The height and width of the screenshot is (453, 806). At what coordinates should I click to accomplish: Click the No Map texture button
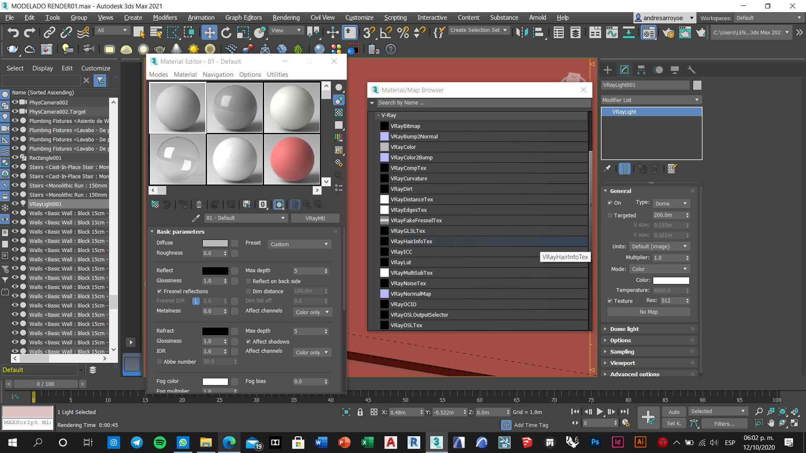pos(649,312)
